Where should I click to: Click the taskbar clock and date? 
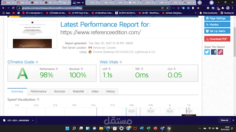click(225, 128)
